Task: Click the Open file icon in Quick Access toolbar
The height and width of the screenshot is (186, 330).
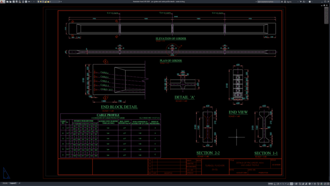Action: click(10, 2)
